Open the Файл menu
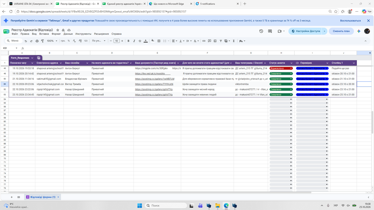The height and width of the screenshot is (210, 374). point(15,34)
